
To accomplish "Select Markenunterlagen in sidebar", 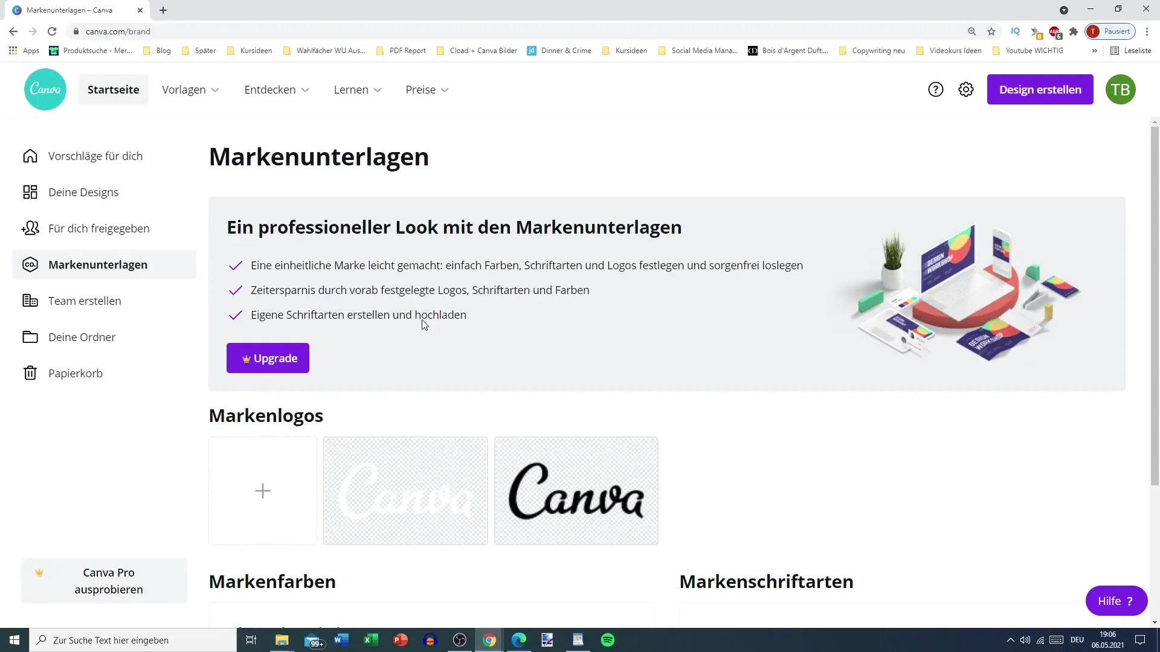I will coord(104,264).
